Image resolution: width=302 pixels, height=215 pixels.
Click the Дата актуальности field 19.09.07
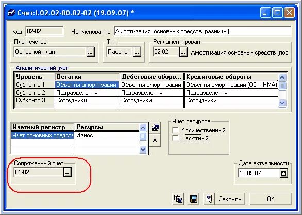[x=259, y=173]
